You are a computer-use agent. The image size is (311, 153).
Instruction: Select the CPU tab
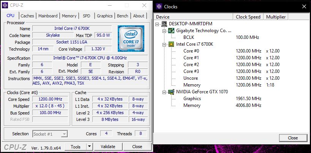(x=11, y=15)
